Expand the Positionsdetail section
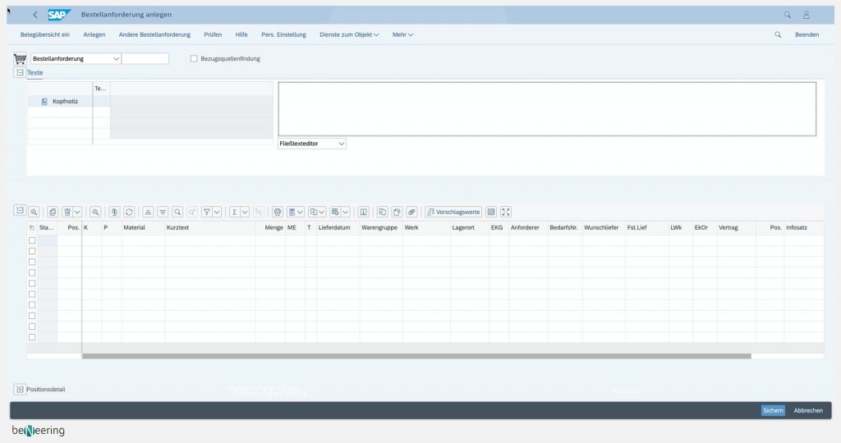This screenshot has height=443, width=841. tap(20, 390)
